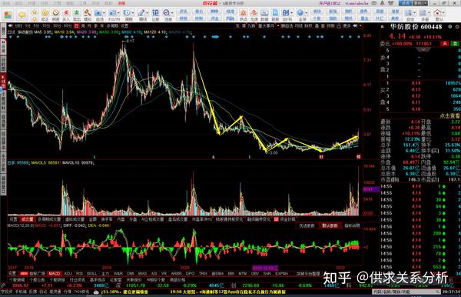Expand the 自选 dropdown arrow
Viewport: 461px width, 297px height.
tap(104, 13)
